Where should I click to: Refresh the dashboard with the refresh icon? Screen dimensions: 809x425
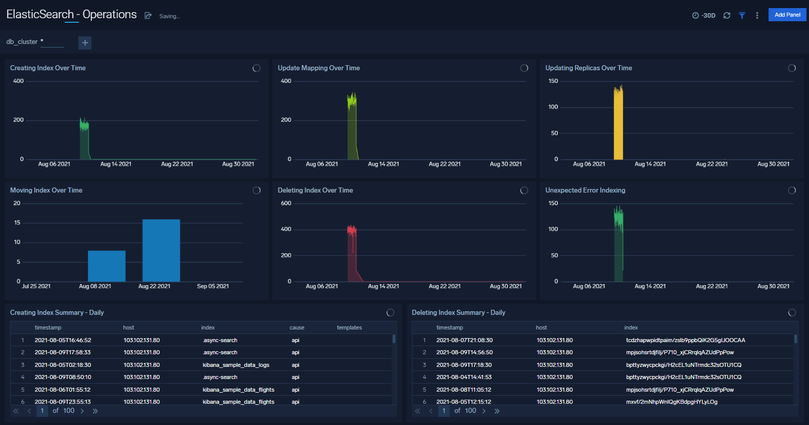point(727,16)
